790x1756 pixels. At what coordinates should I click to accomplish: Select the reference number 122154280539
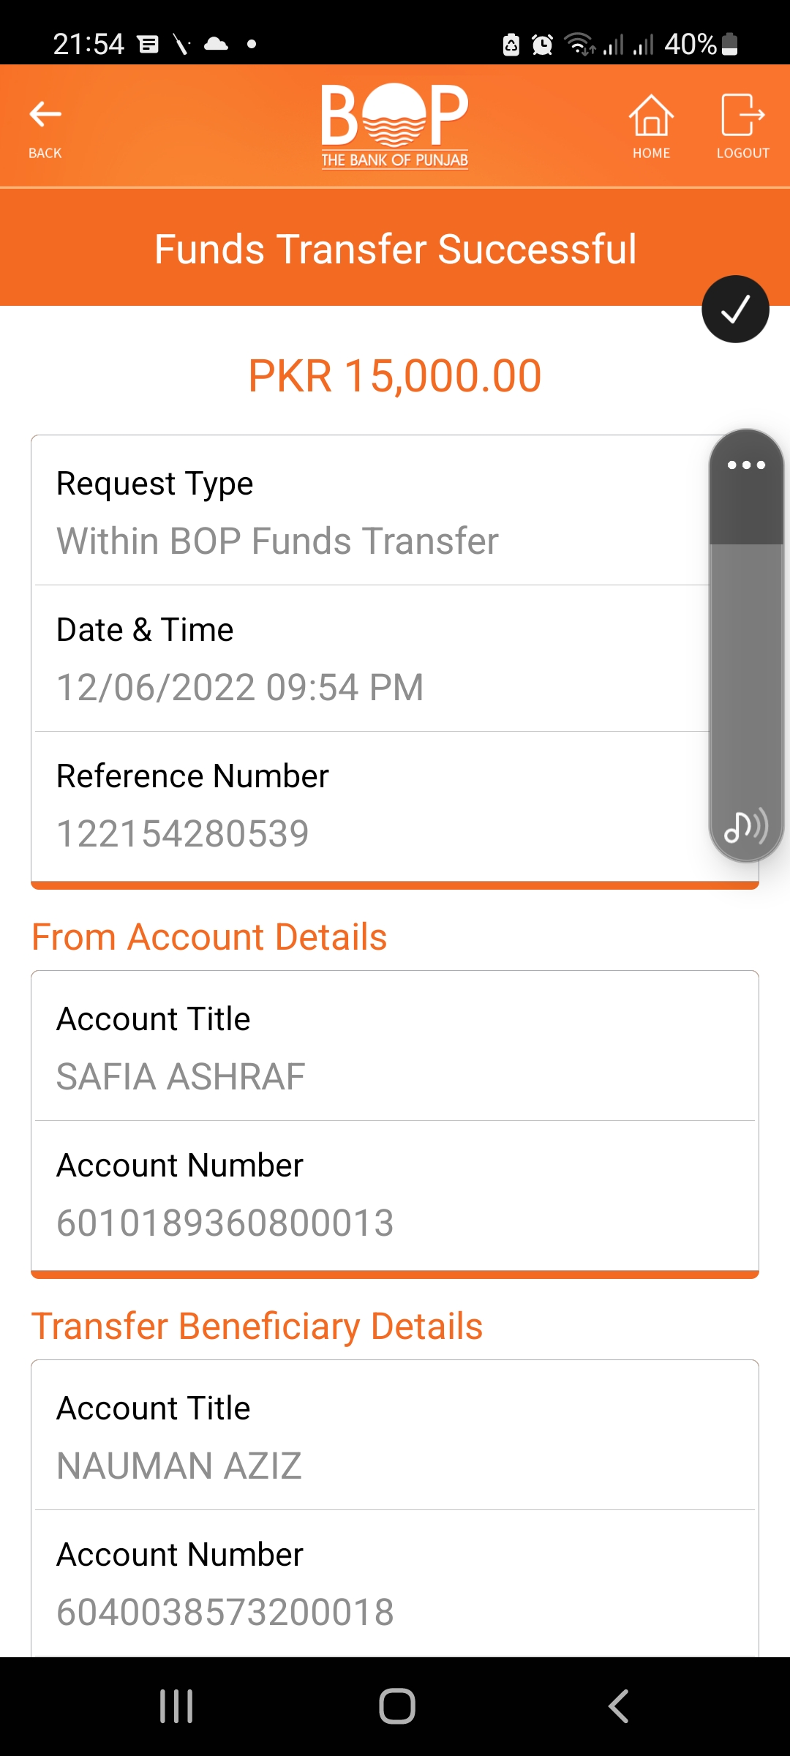click(x=183, y=834)
